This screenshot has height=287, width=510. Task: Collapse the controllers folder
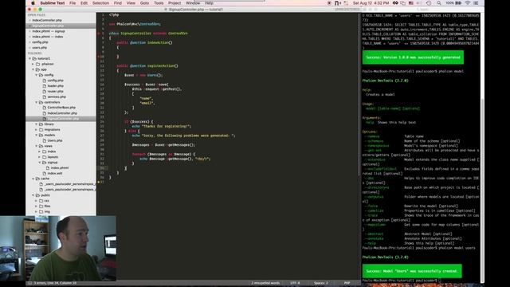(37, 102)
